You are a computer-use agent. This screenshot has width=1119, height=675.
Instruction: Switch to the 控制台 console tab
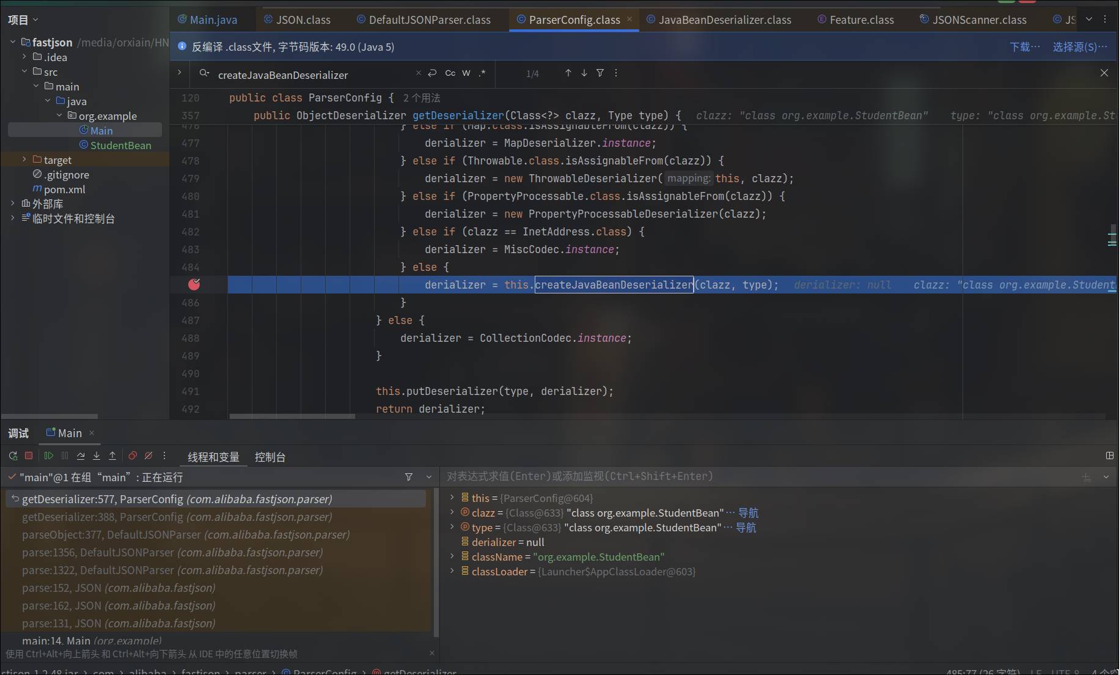click(x=270, y=457)
